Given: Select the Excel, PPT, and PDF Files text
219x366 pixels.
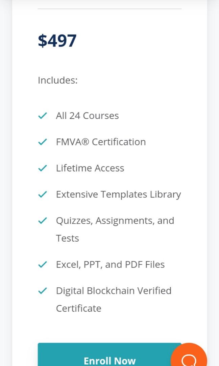Looking at the screenshot, I should coord(110,264).
